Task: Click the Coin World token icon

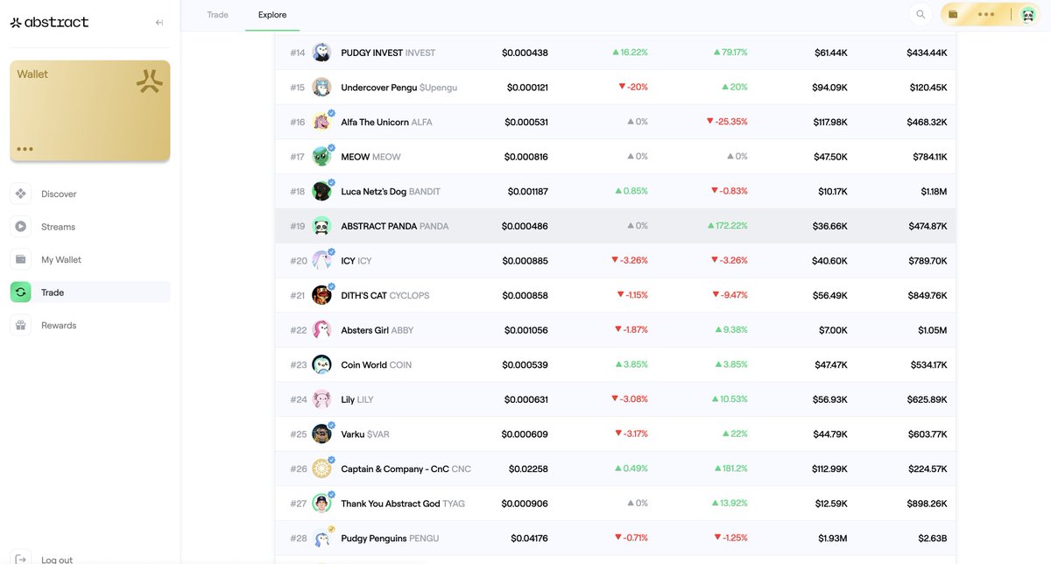Action: click(321, 364)
